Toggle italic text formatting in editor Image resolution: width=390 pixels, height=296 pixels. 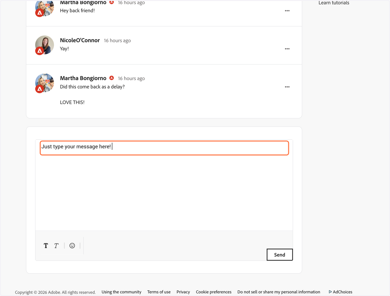(x=56, y=246)
